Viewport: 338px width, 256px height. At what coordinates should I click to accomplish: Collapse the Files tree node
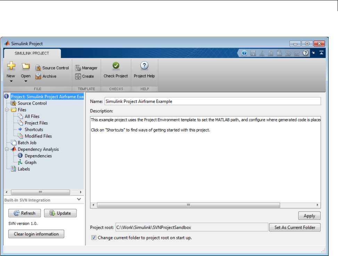pyautogui.click(x=7, y=110)
